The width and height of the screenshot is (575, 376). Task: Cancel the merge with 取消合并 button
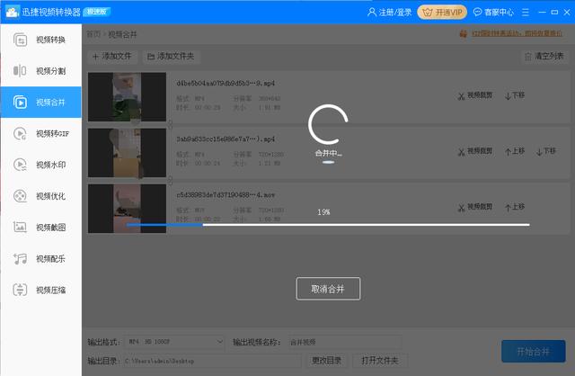328,289
